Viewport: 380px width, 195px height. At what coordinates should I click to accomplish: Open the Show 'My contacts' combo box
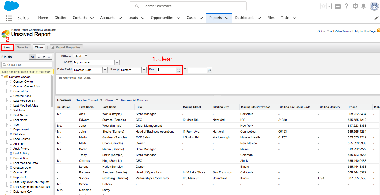(x=96, y=62)
